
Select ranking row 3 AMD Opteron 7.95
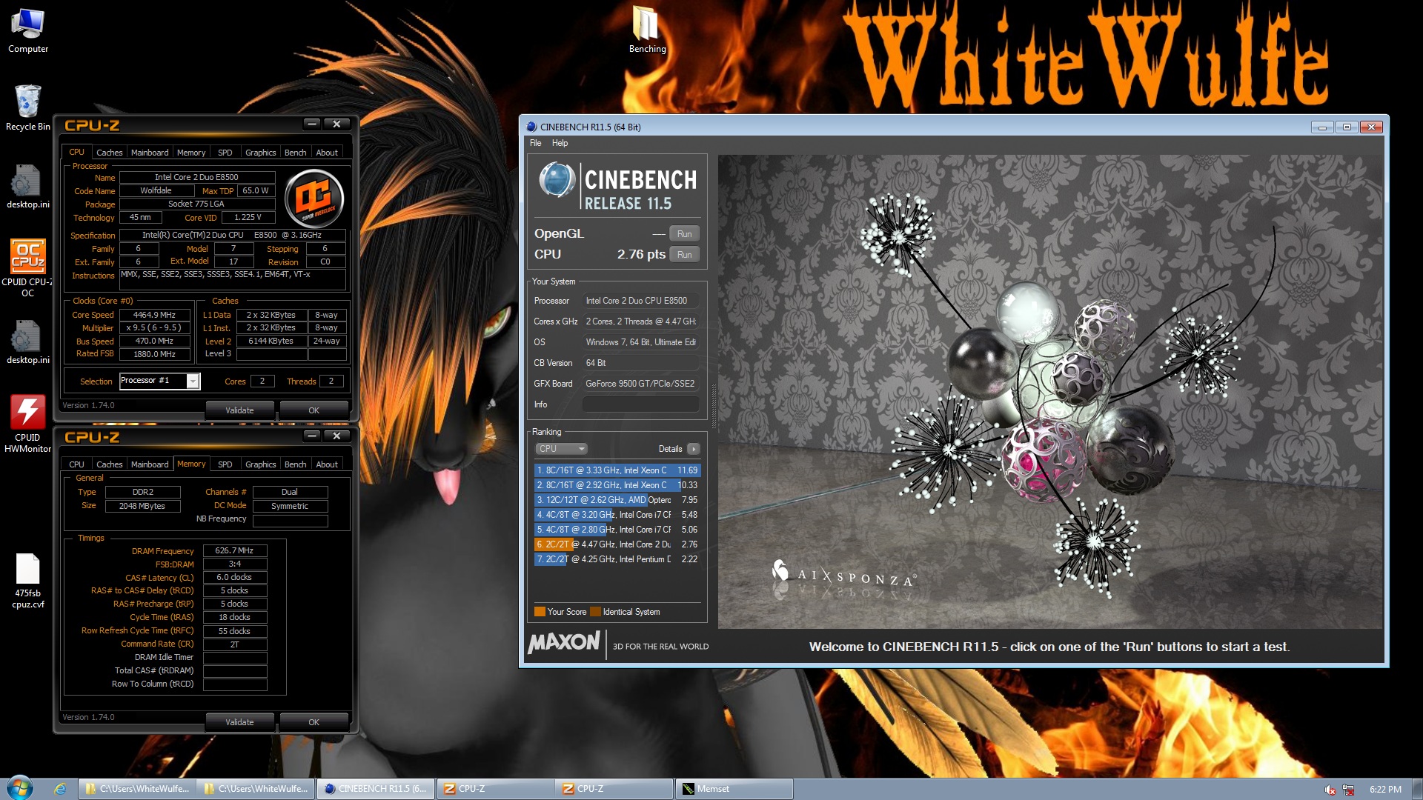617,500
